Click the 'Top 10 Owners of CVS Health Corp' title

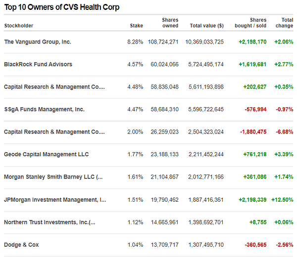coord(62,7)
